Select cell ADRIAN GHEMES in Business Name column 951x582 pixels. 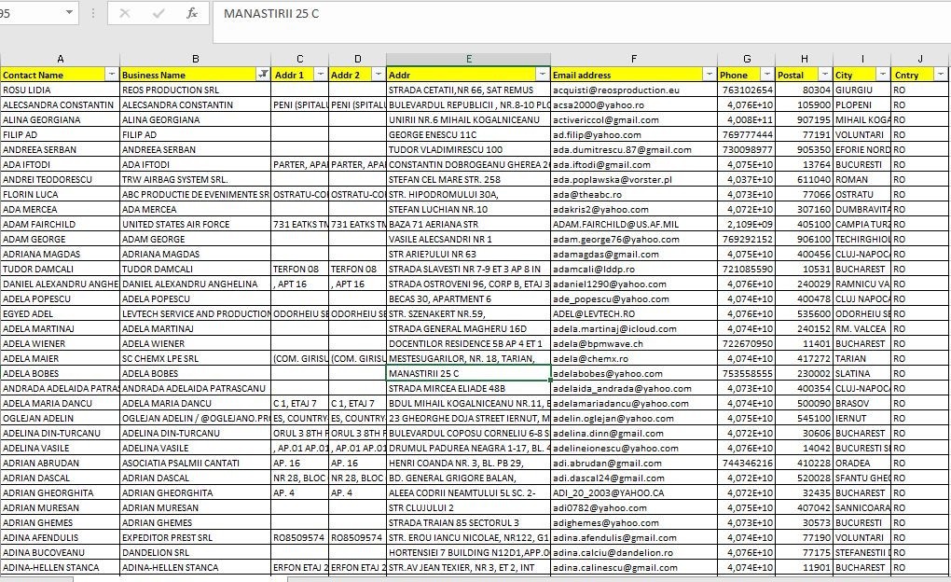click(195, 522)
